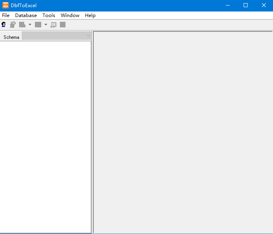Maximize the DbfToExcel window

(246, 6)
